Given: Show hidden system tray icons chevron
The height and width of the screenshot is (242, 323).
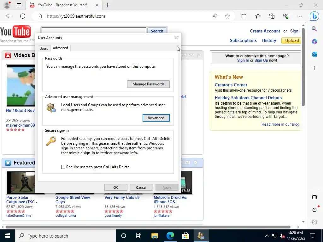Looking at the screenshot, I should pyautogui.click(x=267, y=236).
